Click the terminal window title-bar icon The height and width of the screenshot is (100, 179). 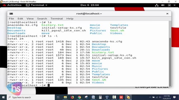11,14
